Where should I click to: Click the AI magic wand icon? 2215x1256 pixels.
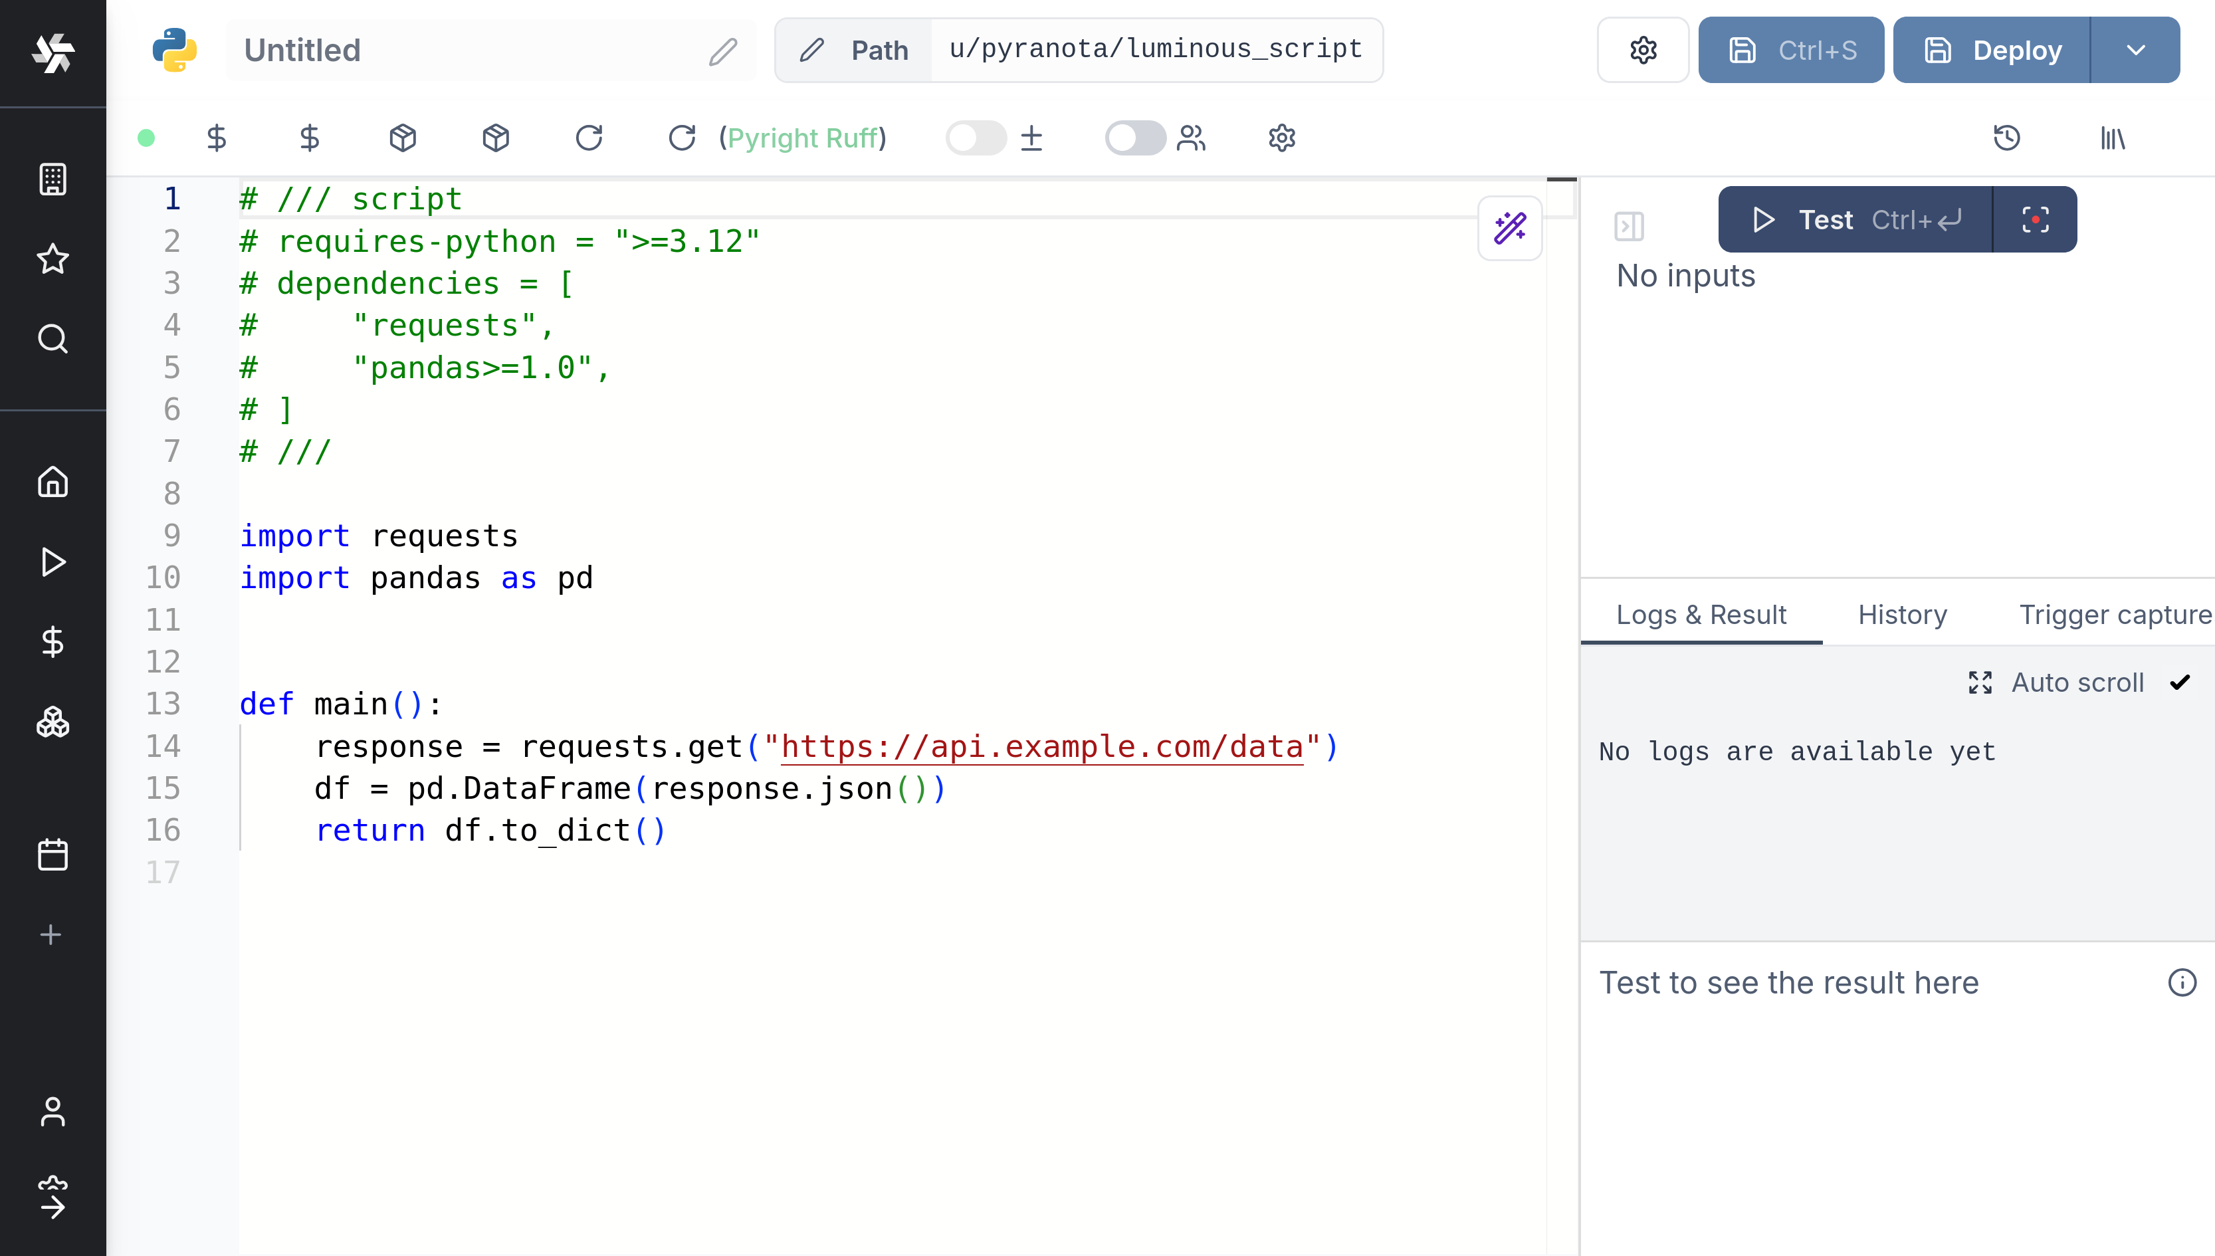point(1509,229)
